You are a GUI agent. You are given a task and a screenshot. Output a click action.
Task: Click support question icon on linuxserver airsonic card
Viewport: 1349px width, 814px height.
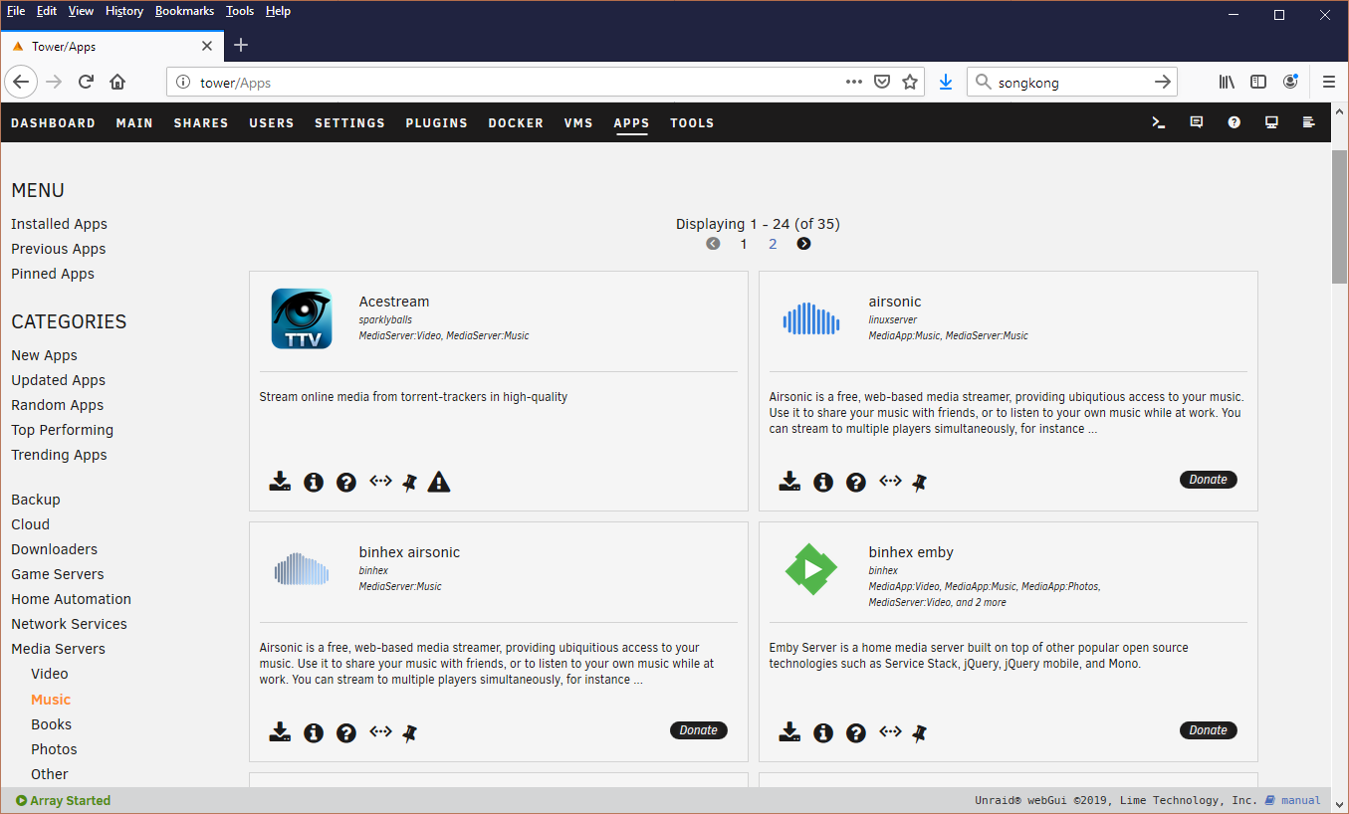pos(856,483)
